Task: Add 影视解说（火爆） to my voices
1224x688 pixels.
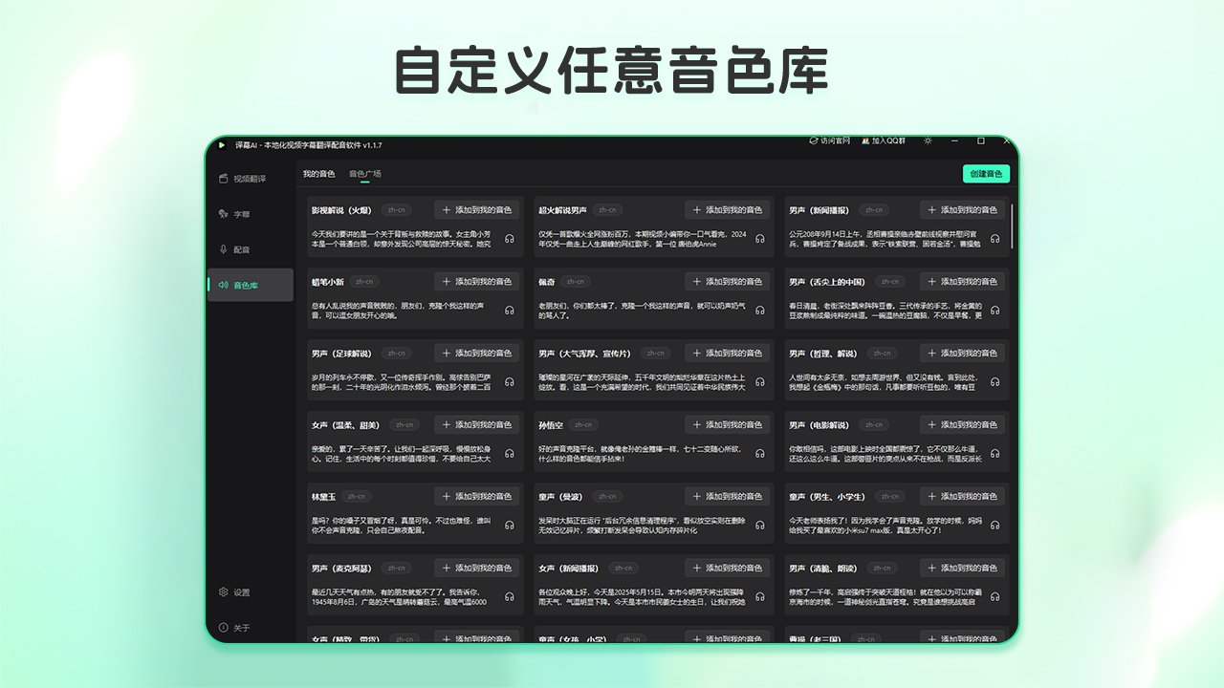Action: [476, 210]
